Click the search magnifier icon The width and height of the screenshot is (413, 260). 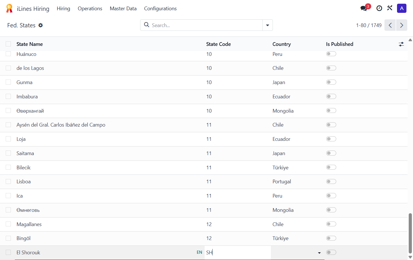coord(147,25)
